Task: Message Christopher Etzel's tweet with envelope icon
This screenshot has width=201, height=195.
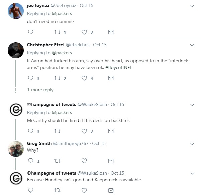Action: (x=111, y=78)
